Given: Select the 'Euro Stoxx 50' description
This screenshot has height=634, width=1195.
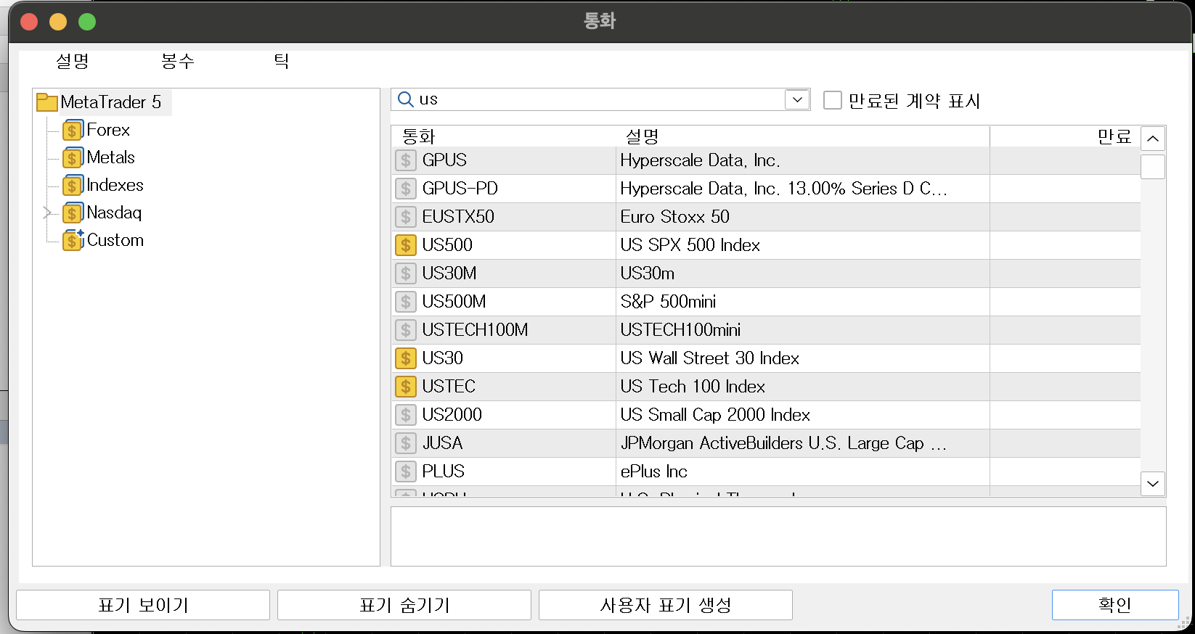Looking at the screenshot, I should (675, 217).
